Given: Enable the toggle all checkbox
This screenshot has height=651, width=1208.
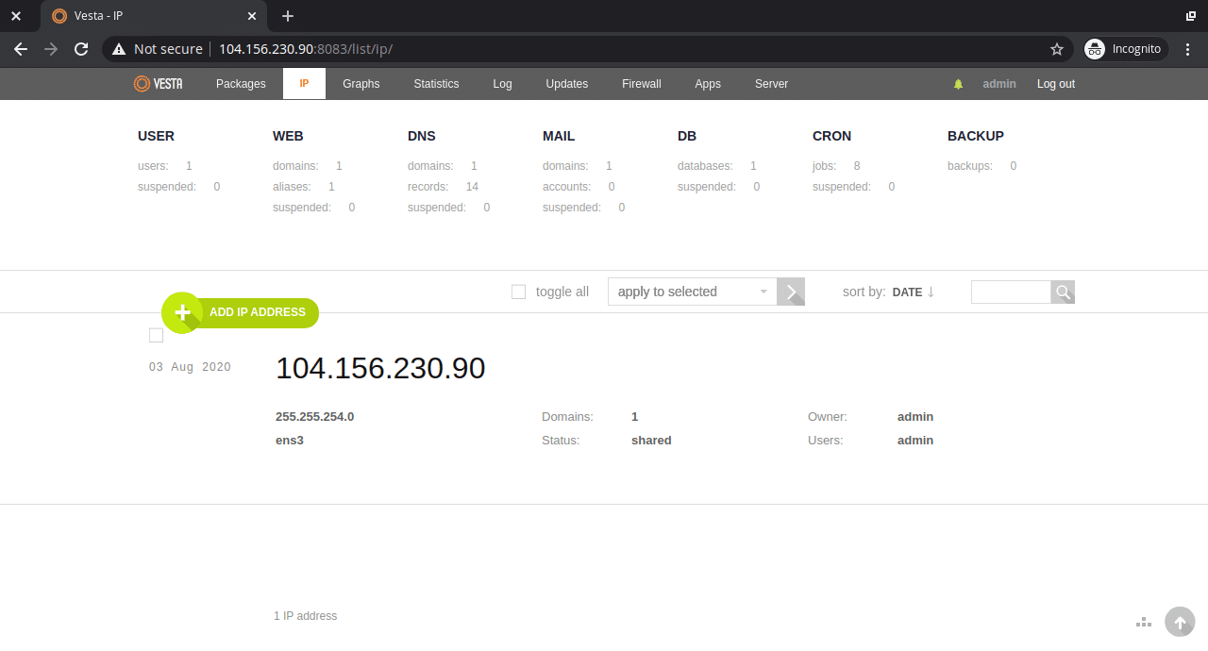Looking at the screenshot, I should pos(518,292).
